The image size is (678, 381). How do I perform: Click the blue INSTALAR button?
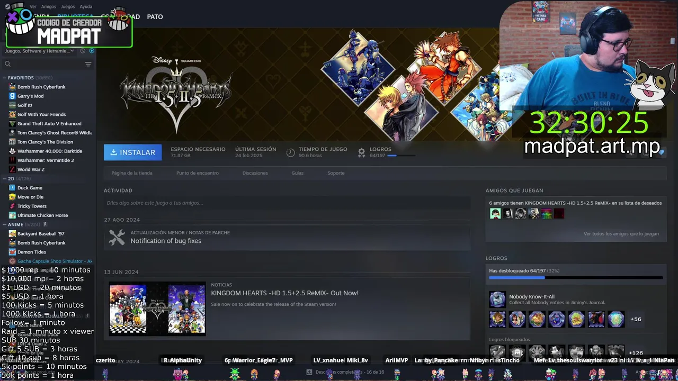tap(133, 152)
